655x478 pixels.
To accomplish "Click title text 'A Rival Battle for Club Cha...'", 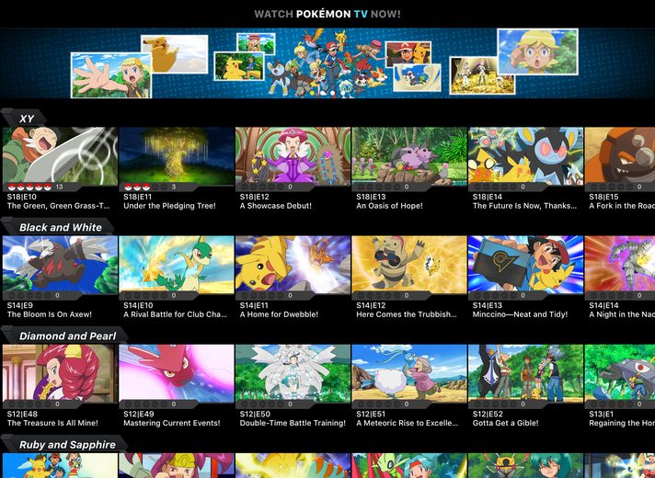I will (x=176, y=314).
